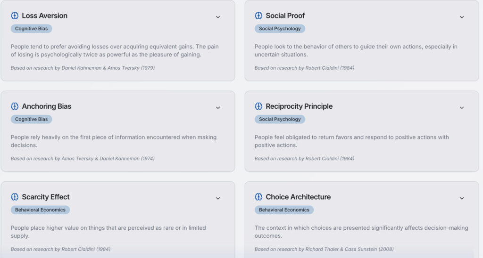Click the brain icon beside Social Proof
483x258 pixels.
pos(258,16)
